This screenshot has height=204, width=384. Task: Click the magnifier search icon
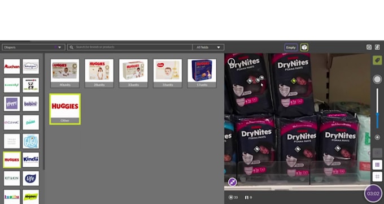71,47
